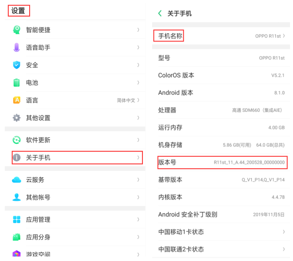Open the 手机名称 setting
Screen dimensions: 293x261
point(221,36)
